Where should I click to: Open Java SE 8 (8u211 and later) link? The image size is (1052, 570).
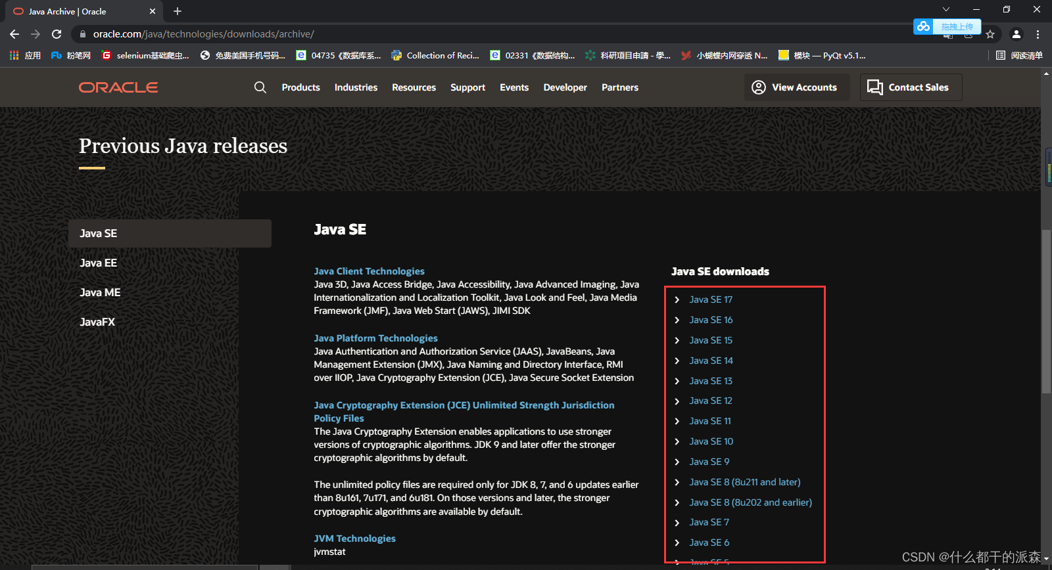[x=745, y=482]
